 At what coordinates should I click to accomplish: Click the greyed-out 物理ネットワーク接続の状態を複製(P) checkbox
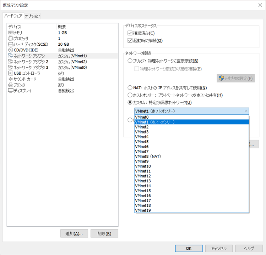pos(137,69)
